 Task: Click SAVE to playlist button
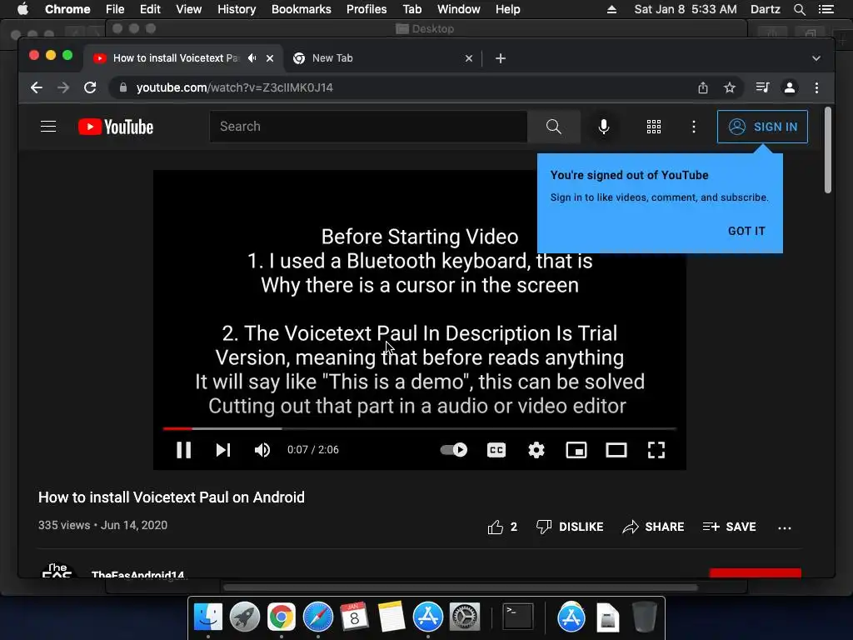[729, 527]
